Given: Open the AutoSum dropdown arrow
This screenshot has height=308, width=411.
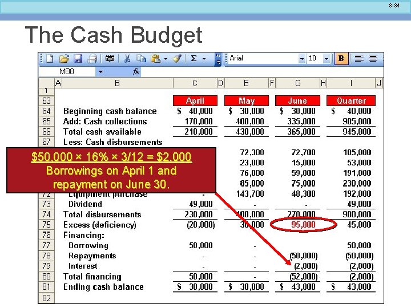Looking at the screenshot, I should (x=204, y=59).
